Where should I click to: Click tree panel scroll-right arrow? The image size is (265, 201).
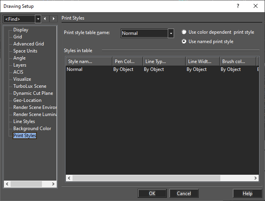(53, 184)
